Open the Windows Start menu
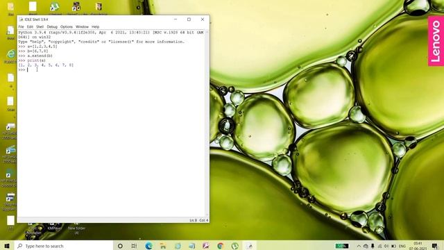Image resolution: width=444 pixels, height=250 pixels. pos(7,246)
